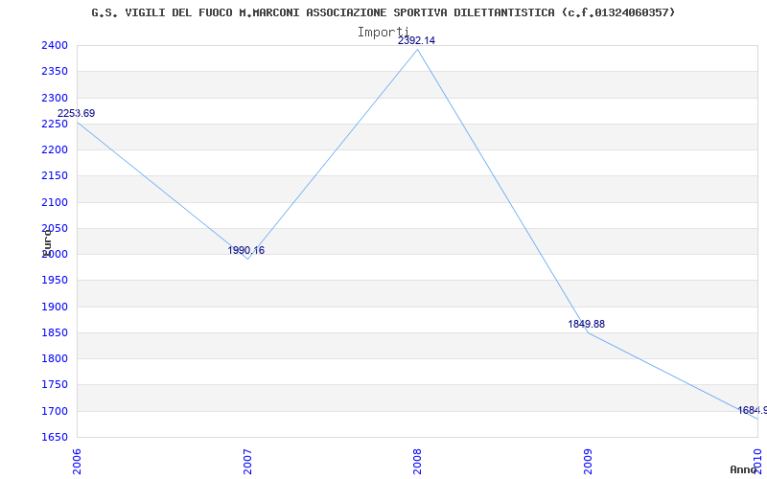Click the 2050 y-axis tick label
Image resolution: width=767 pixels, height=479 pixels.
(x=56, y=228)
